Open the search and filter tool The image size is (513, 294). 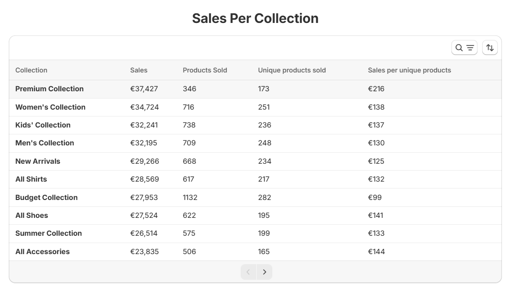pyautogui.click(x=464, y=47)
